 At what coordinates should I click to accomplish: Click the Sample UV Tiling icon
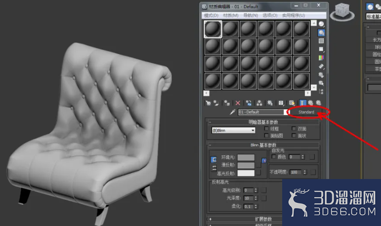tap(321, 49)
